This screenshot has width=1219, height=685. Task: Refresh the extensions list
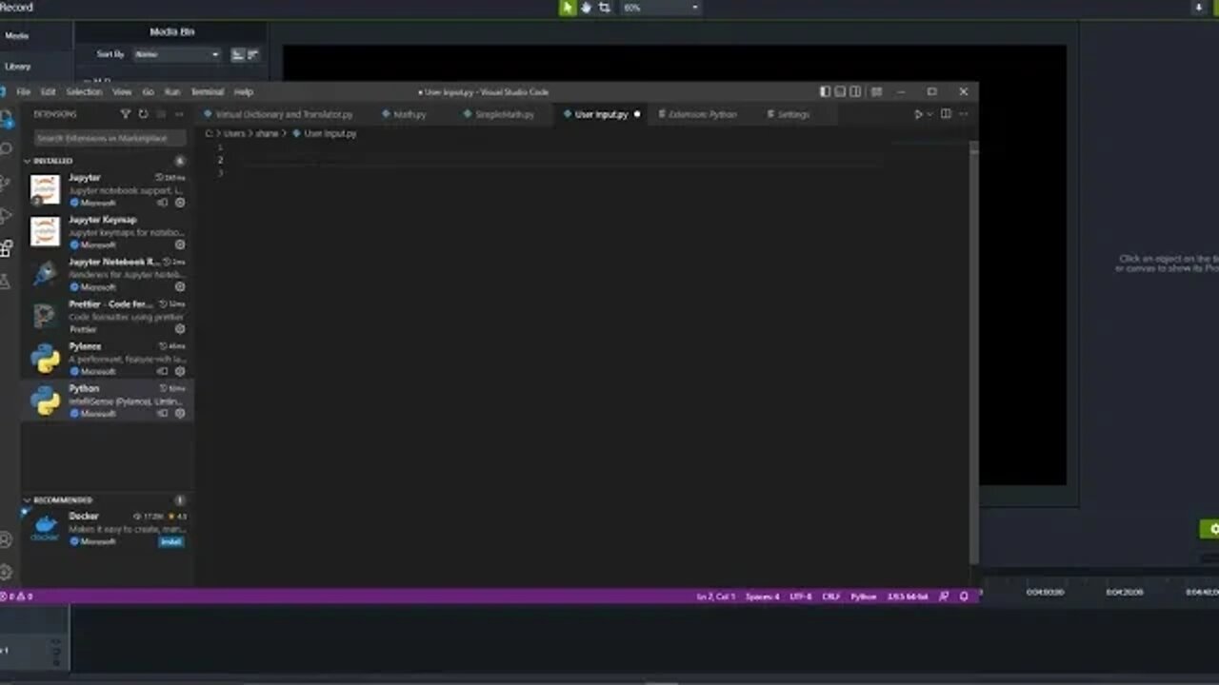click(143, 114)
